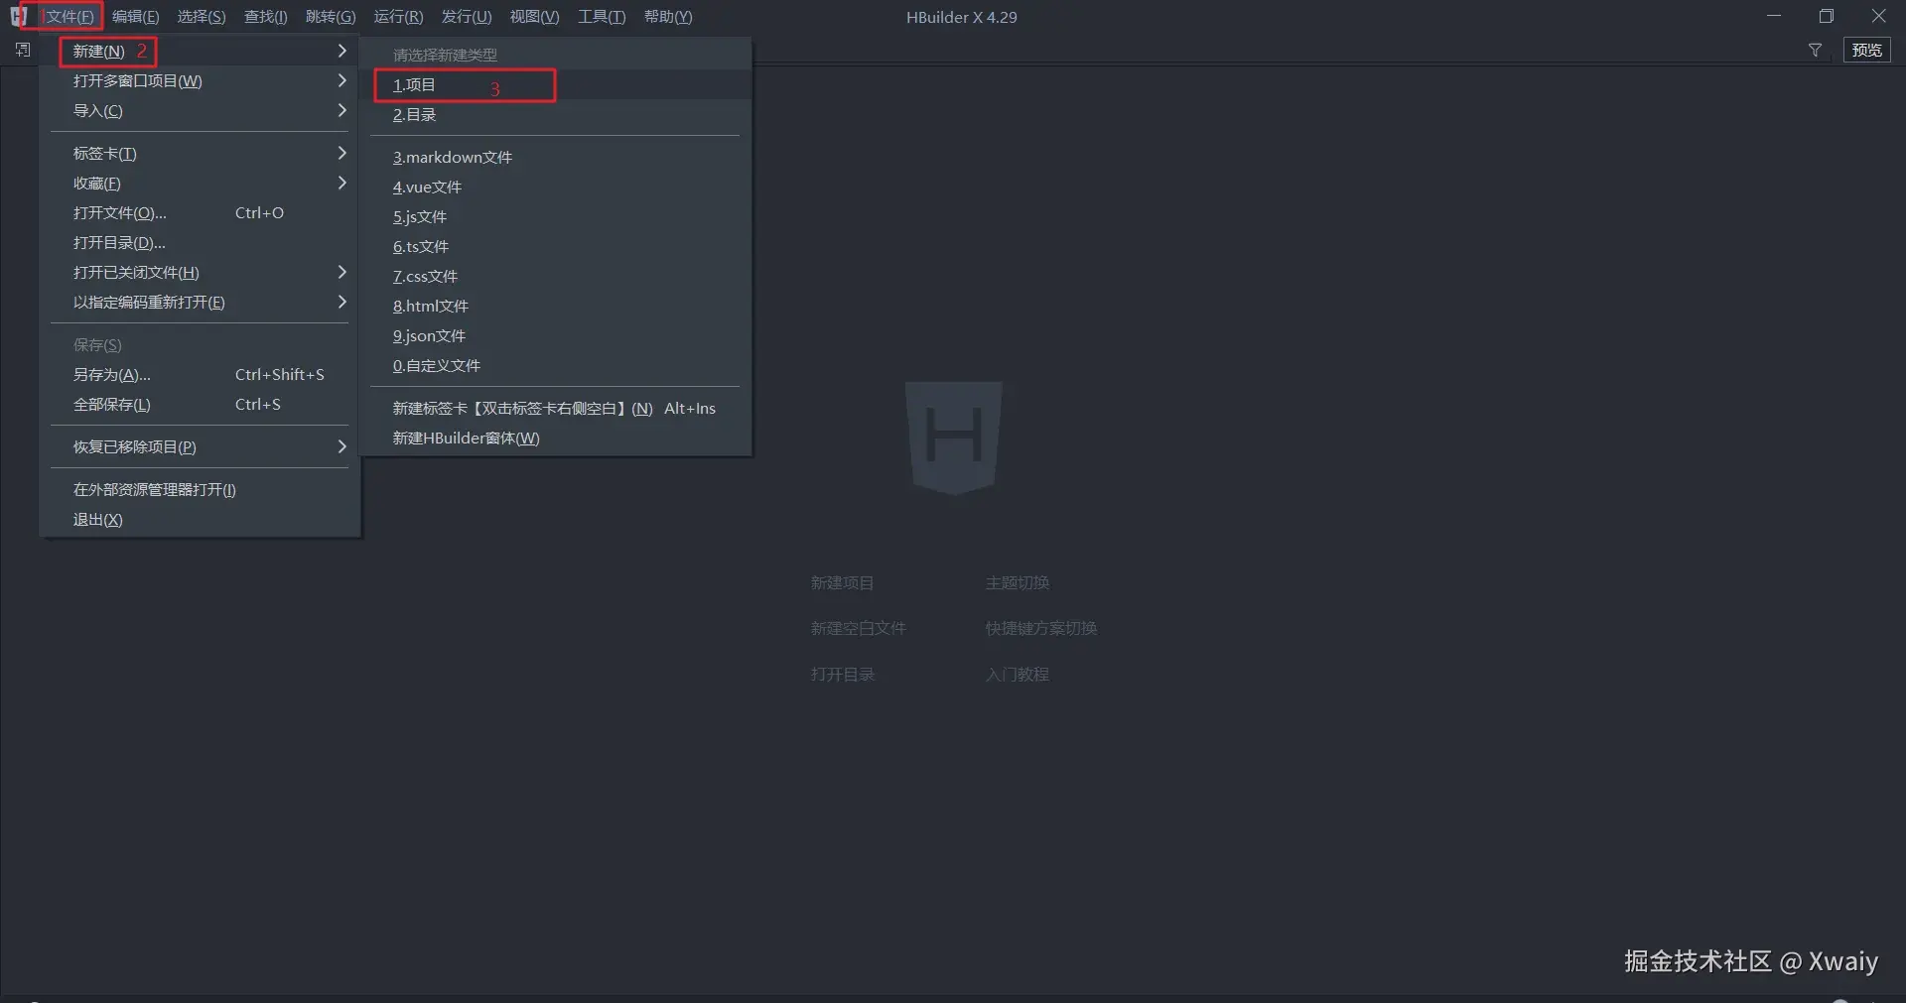Expand the 导入(C) submenu

click(200, 110)
